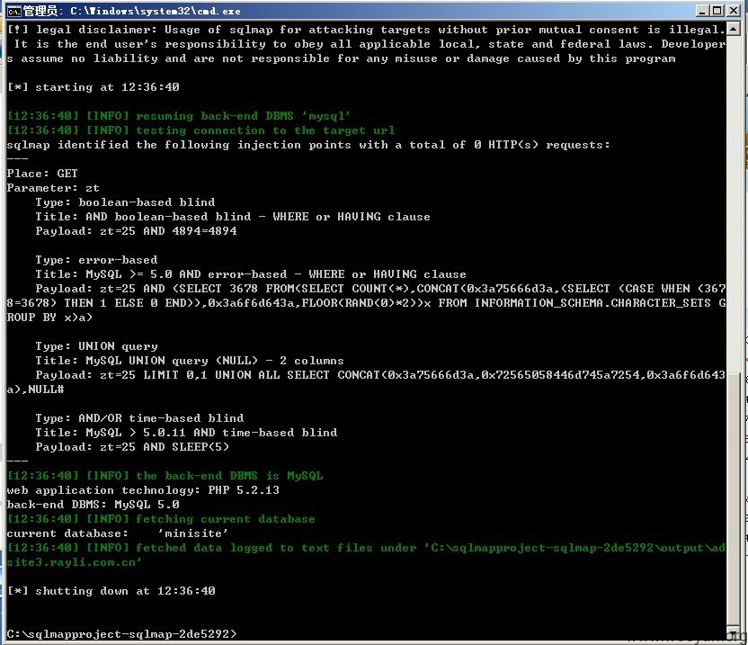Click 'Payload: zt=25 AND (SELECT 3678' line
The width and height of the screenshot is (748, 645).
380,289
